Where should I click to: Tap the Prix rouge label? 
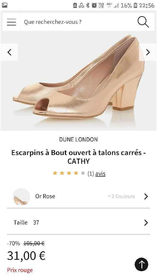20,270
